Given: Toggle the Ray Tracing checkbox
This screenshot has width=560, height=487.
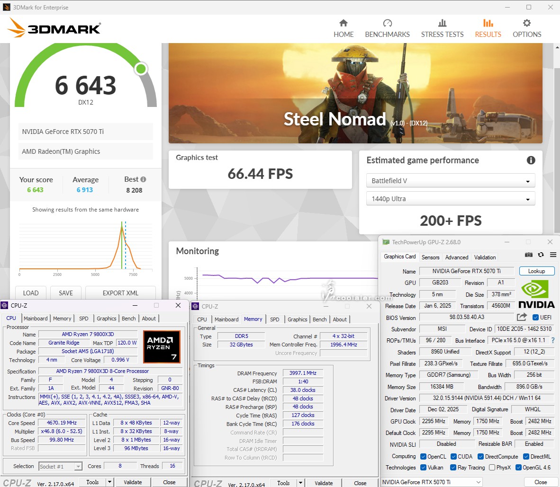Looking at the screenshot, I should pyautogui.click(x=453, y=468).
